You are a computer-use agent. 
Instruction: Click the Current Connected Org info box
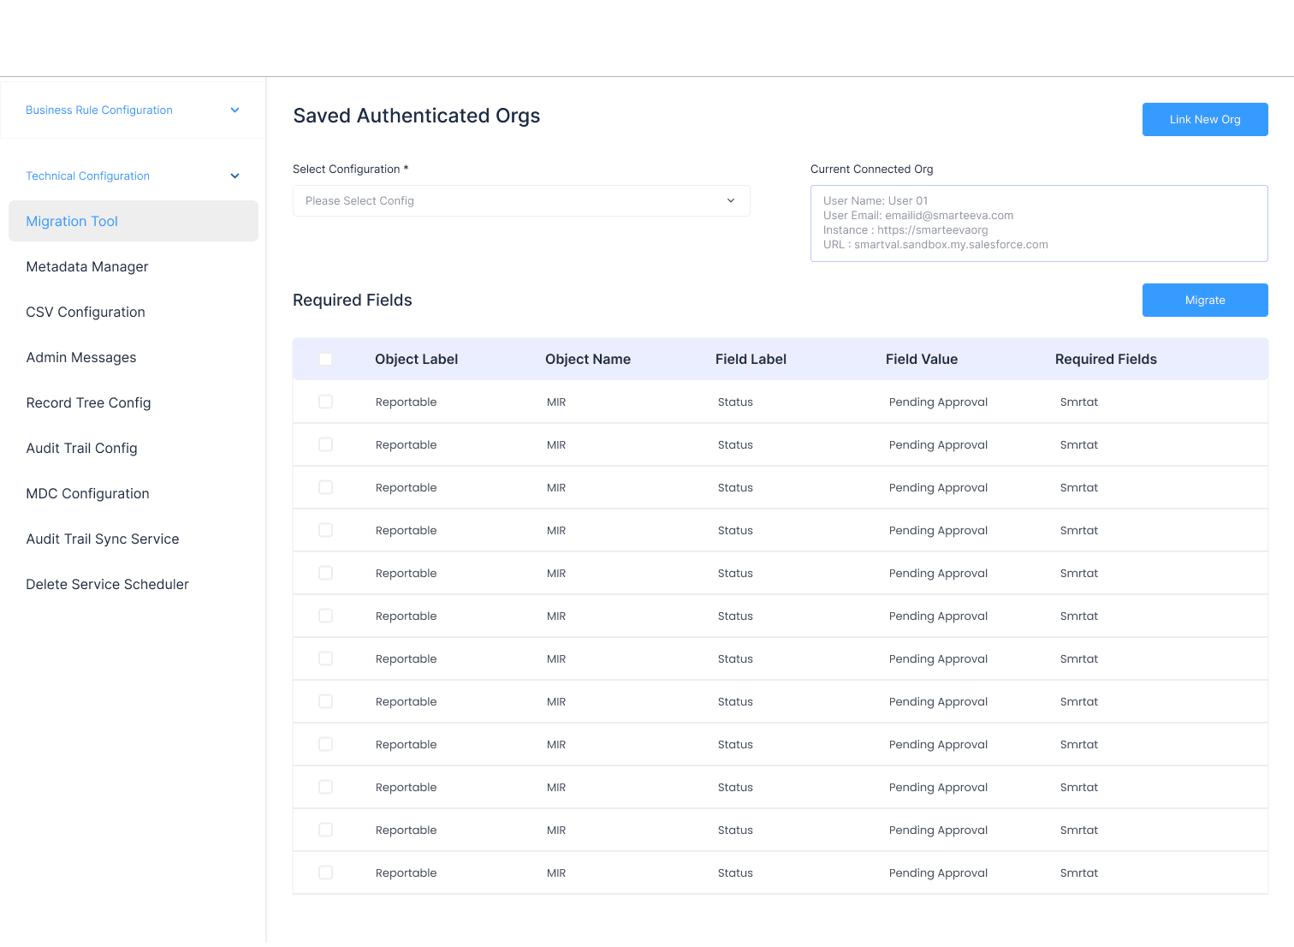click(1039, 223)
